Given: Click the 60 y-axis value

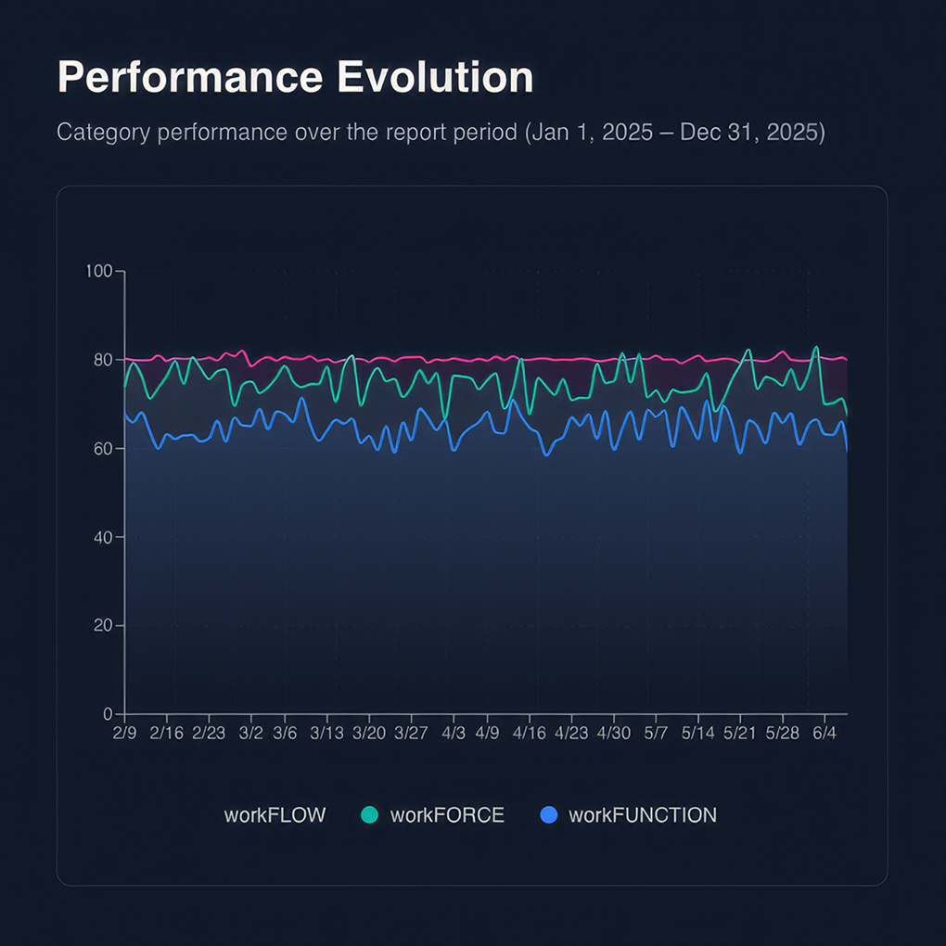Looking at the screenshot, I should [x=103, y=449].
